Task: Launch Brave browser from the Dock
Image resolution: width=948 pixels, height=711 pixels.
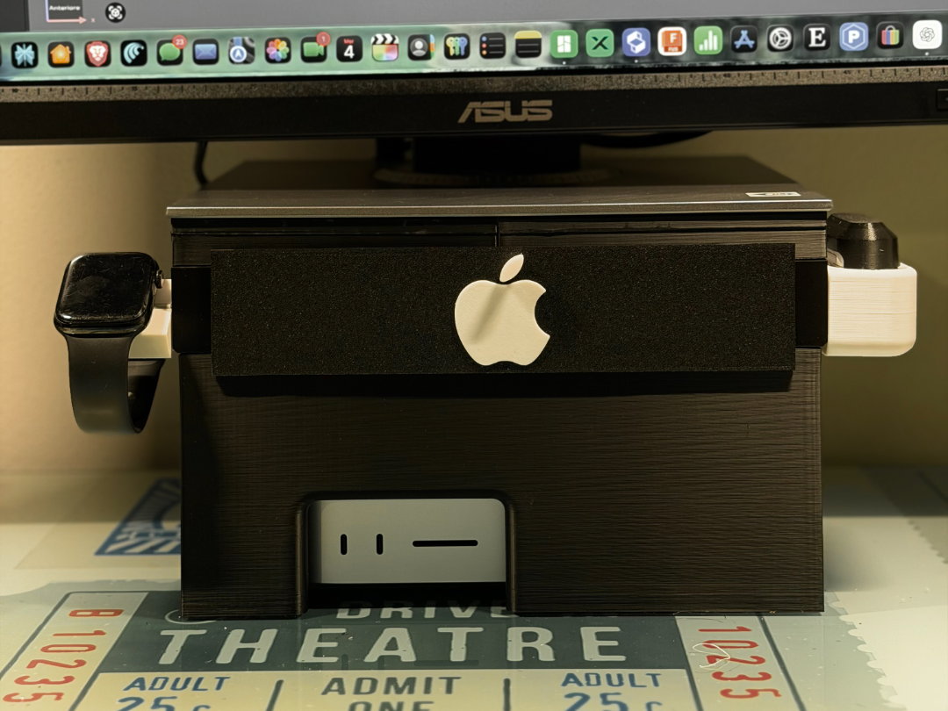Action: click(x=97, y=54)
